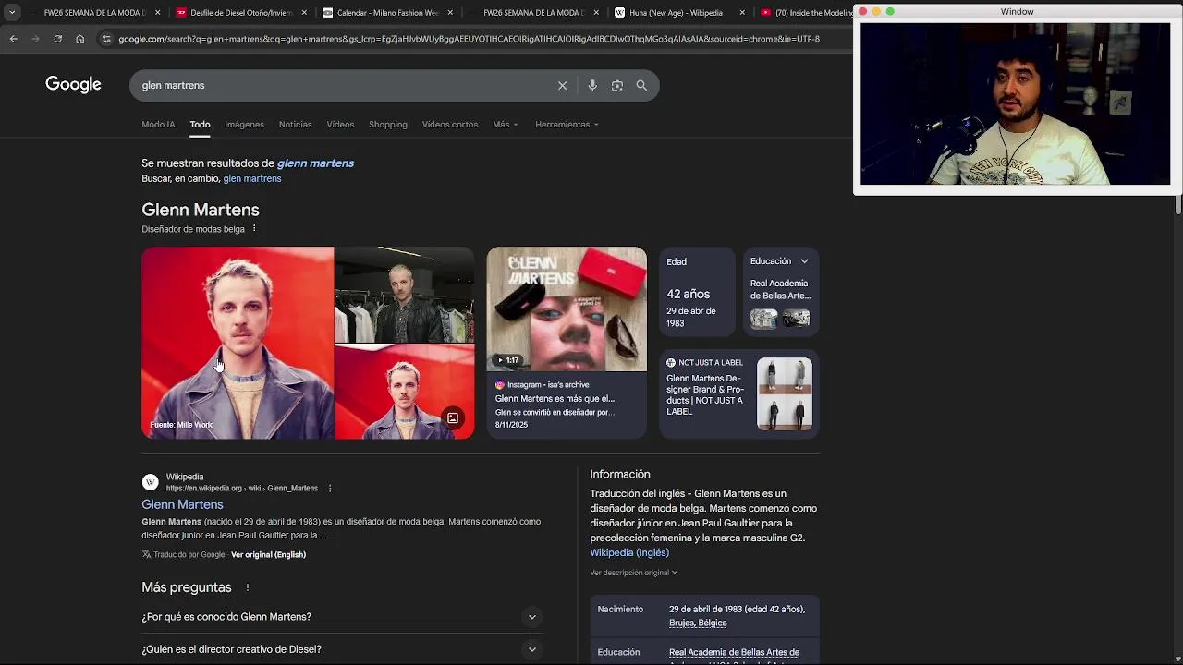Expand Ver descripción original
Image resolution: width=1183 pixels, height=665 pixels.
[x=634, y=573]
